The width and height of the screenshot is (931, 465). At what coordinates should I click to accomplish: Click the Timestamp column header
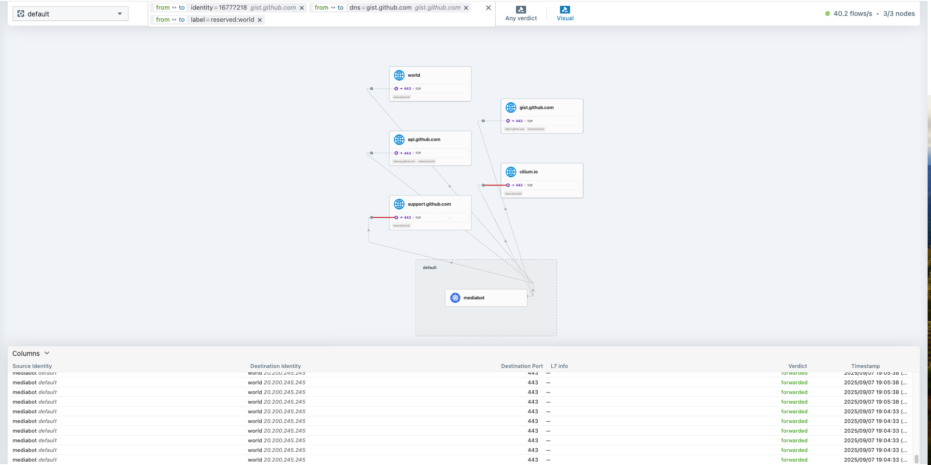[865, 366]
